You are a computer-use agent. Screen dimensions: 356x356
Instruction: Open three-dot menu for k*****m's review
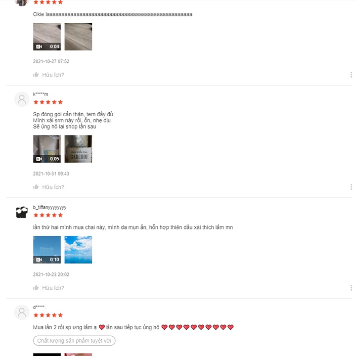[351, 187]
